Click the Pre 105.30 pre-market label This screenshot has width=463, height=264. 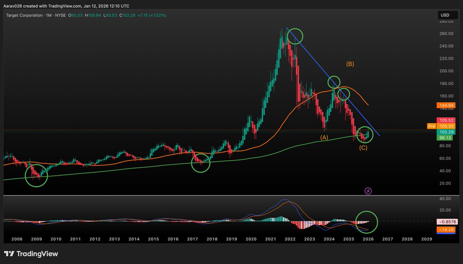pos(441,126)
